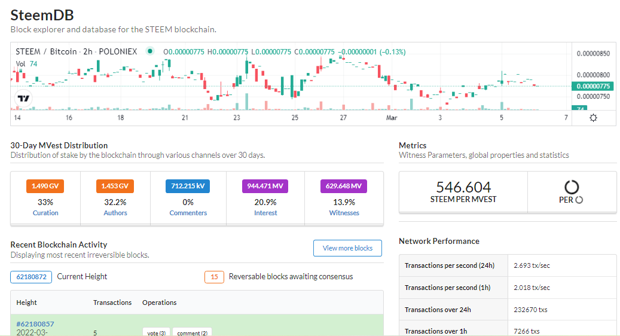
Task: Open the Curation distribution link
Action: [45, 213]
